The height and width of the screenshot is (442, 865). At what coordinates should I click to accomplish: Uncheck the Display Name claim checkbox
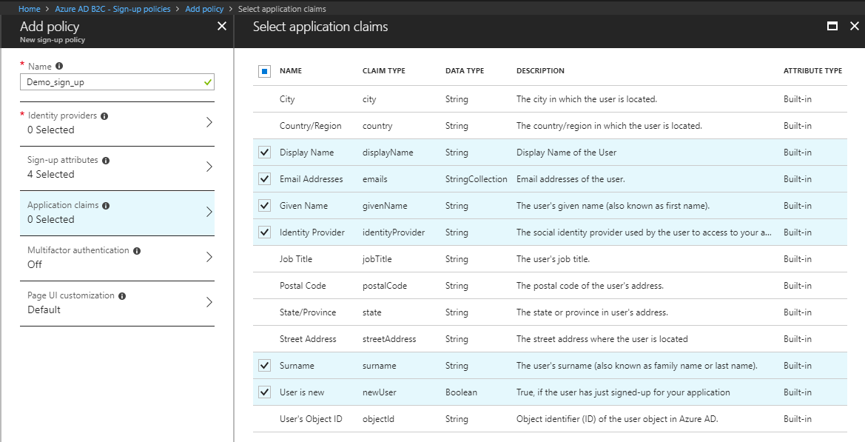click(x=265, y=153)
